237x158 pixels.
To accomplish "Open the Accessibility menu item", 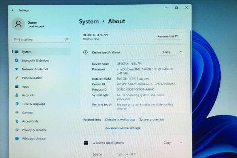I will click(30, 121).
